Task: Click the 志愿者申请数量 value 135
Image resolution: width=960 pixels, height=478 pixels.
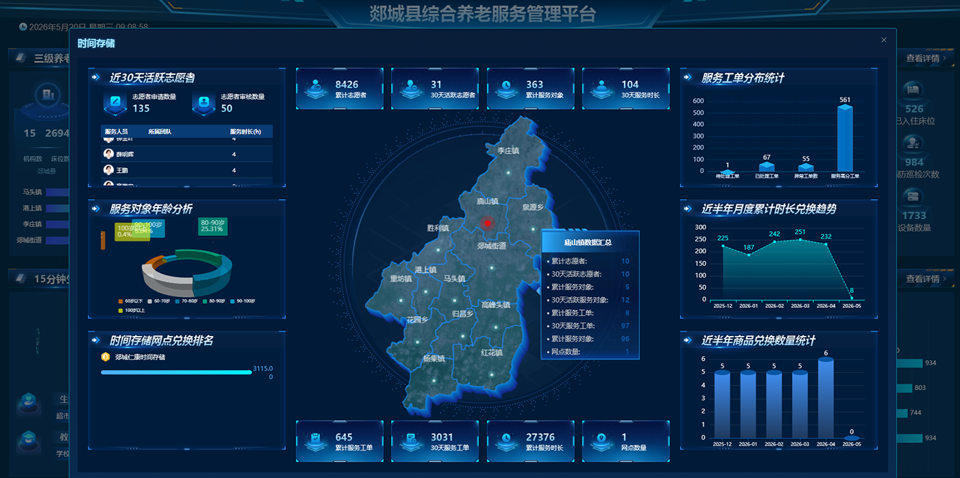Action: coord(141,108)
